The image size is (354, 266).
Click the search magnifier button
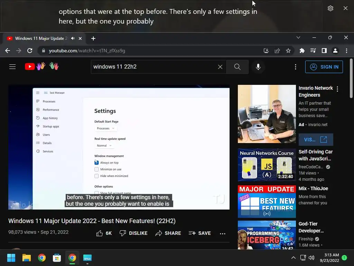click(x=237, y=67)
